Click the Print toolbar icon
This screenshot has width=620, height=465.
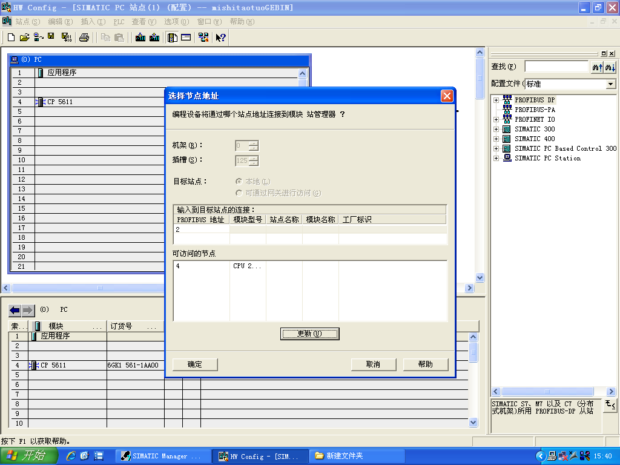coord(84,38)
